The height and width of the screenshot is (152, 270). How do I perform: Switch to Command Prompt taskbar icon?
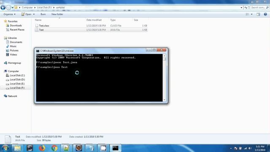pyautogui.click(x=115, y=148)
